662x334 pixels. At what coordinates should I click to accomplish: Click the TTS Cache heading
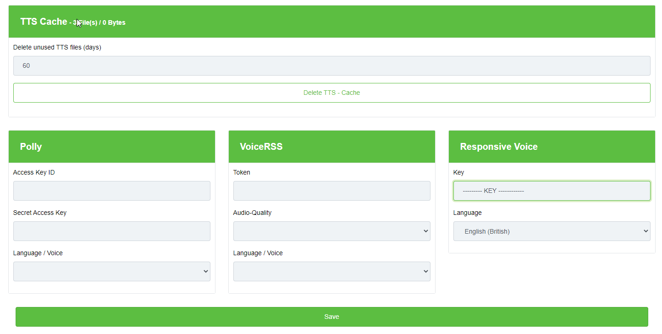[44, 22]
